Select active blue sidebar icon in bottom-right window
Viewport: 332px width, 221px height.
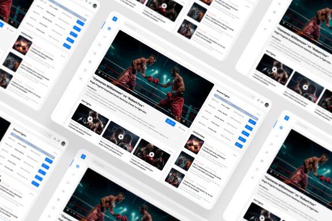click(x=281, y=128)
